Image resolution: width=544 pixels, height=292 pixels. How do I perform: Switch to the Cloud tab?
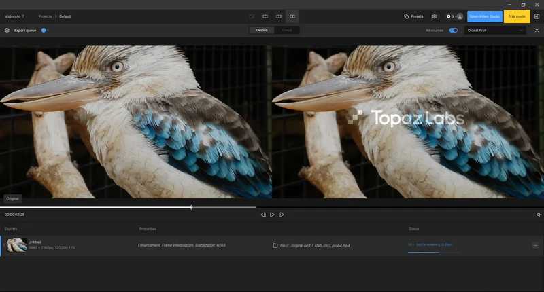pos(286,30)
